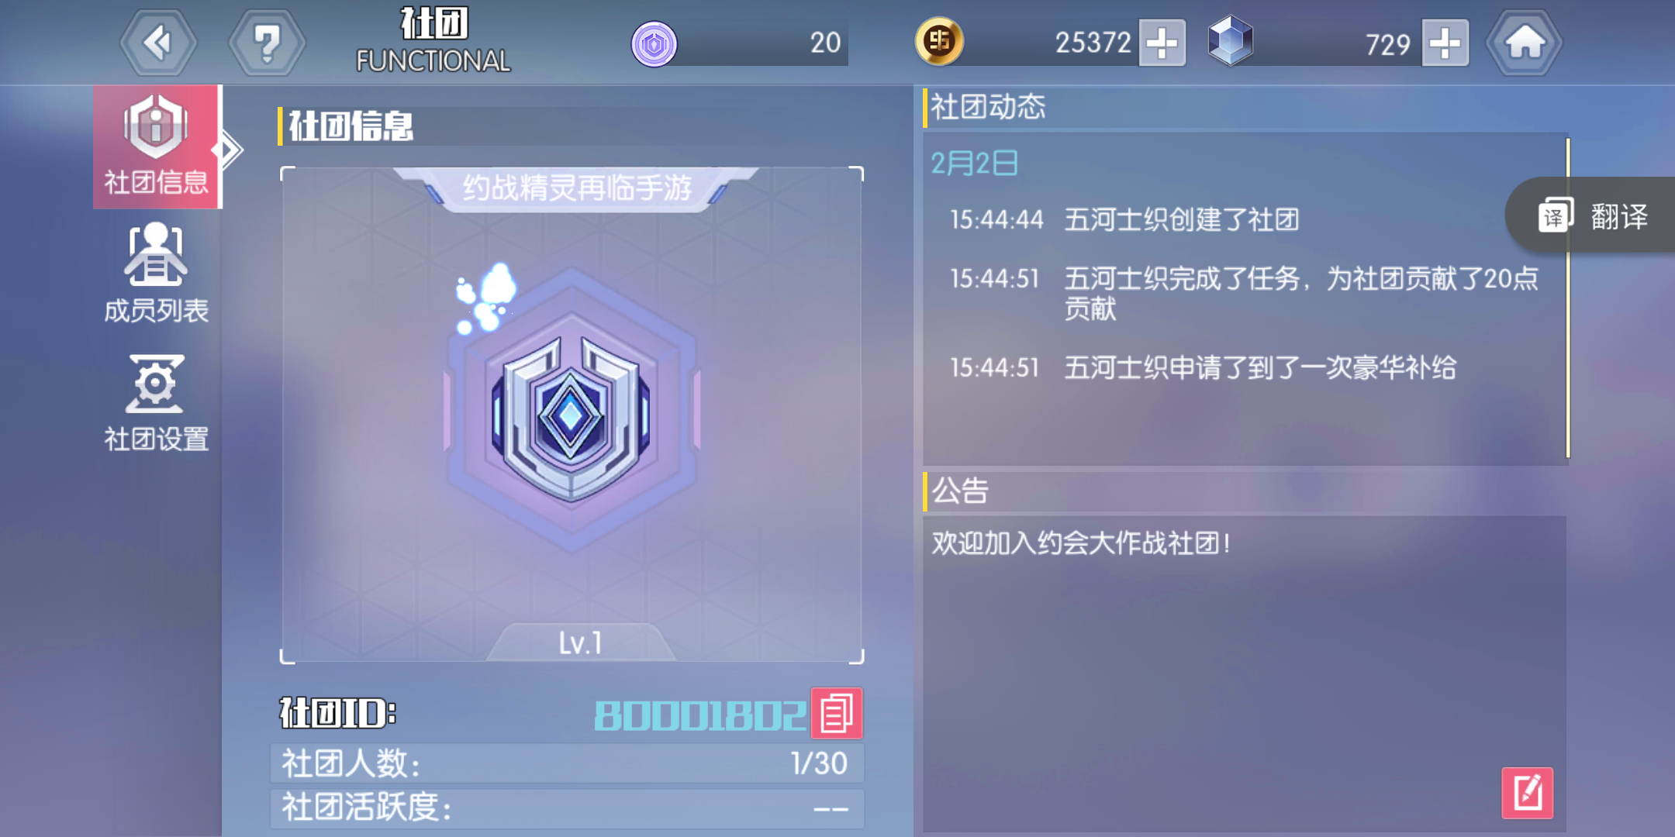The image size is (1675, 837).
Task: Go to the home screen icon
Action: click(1525, 43)
